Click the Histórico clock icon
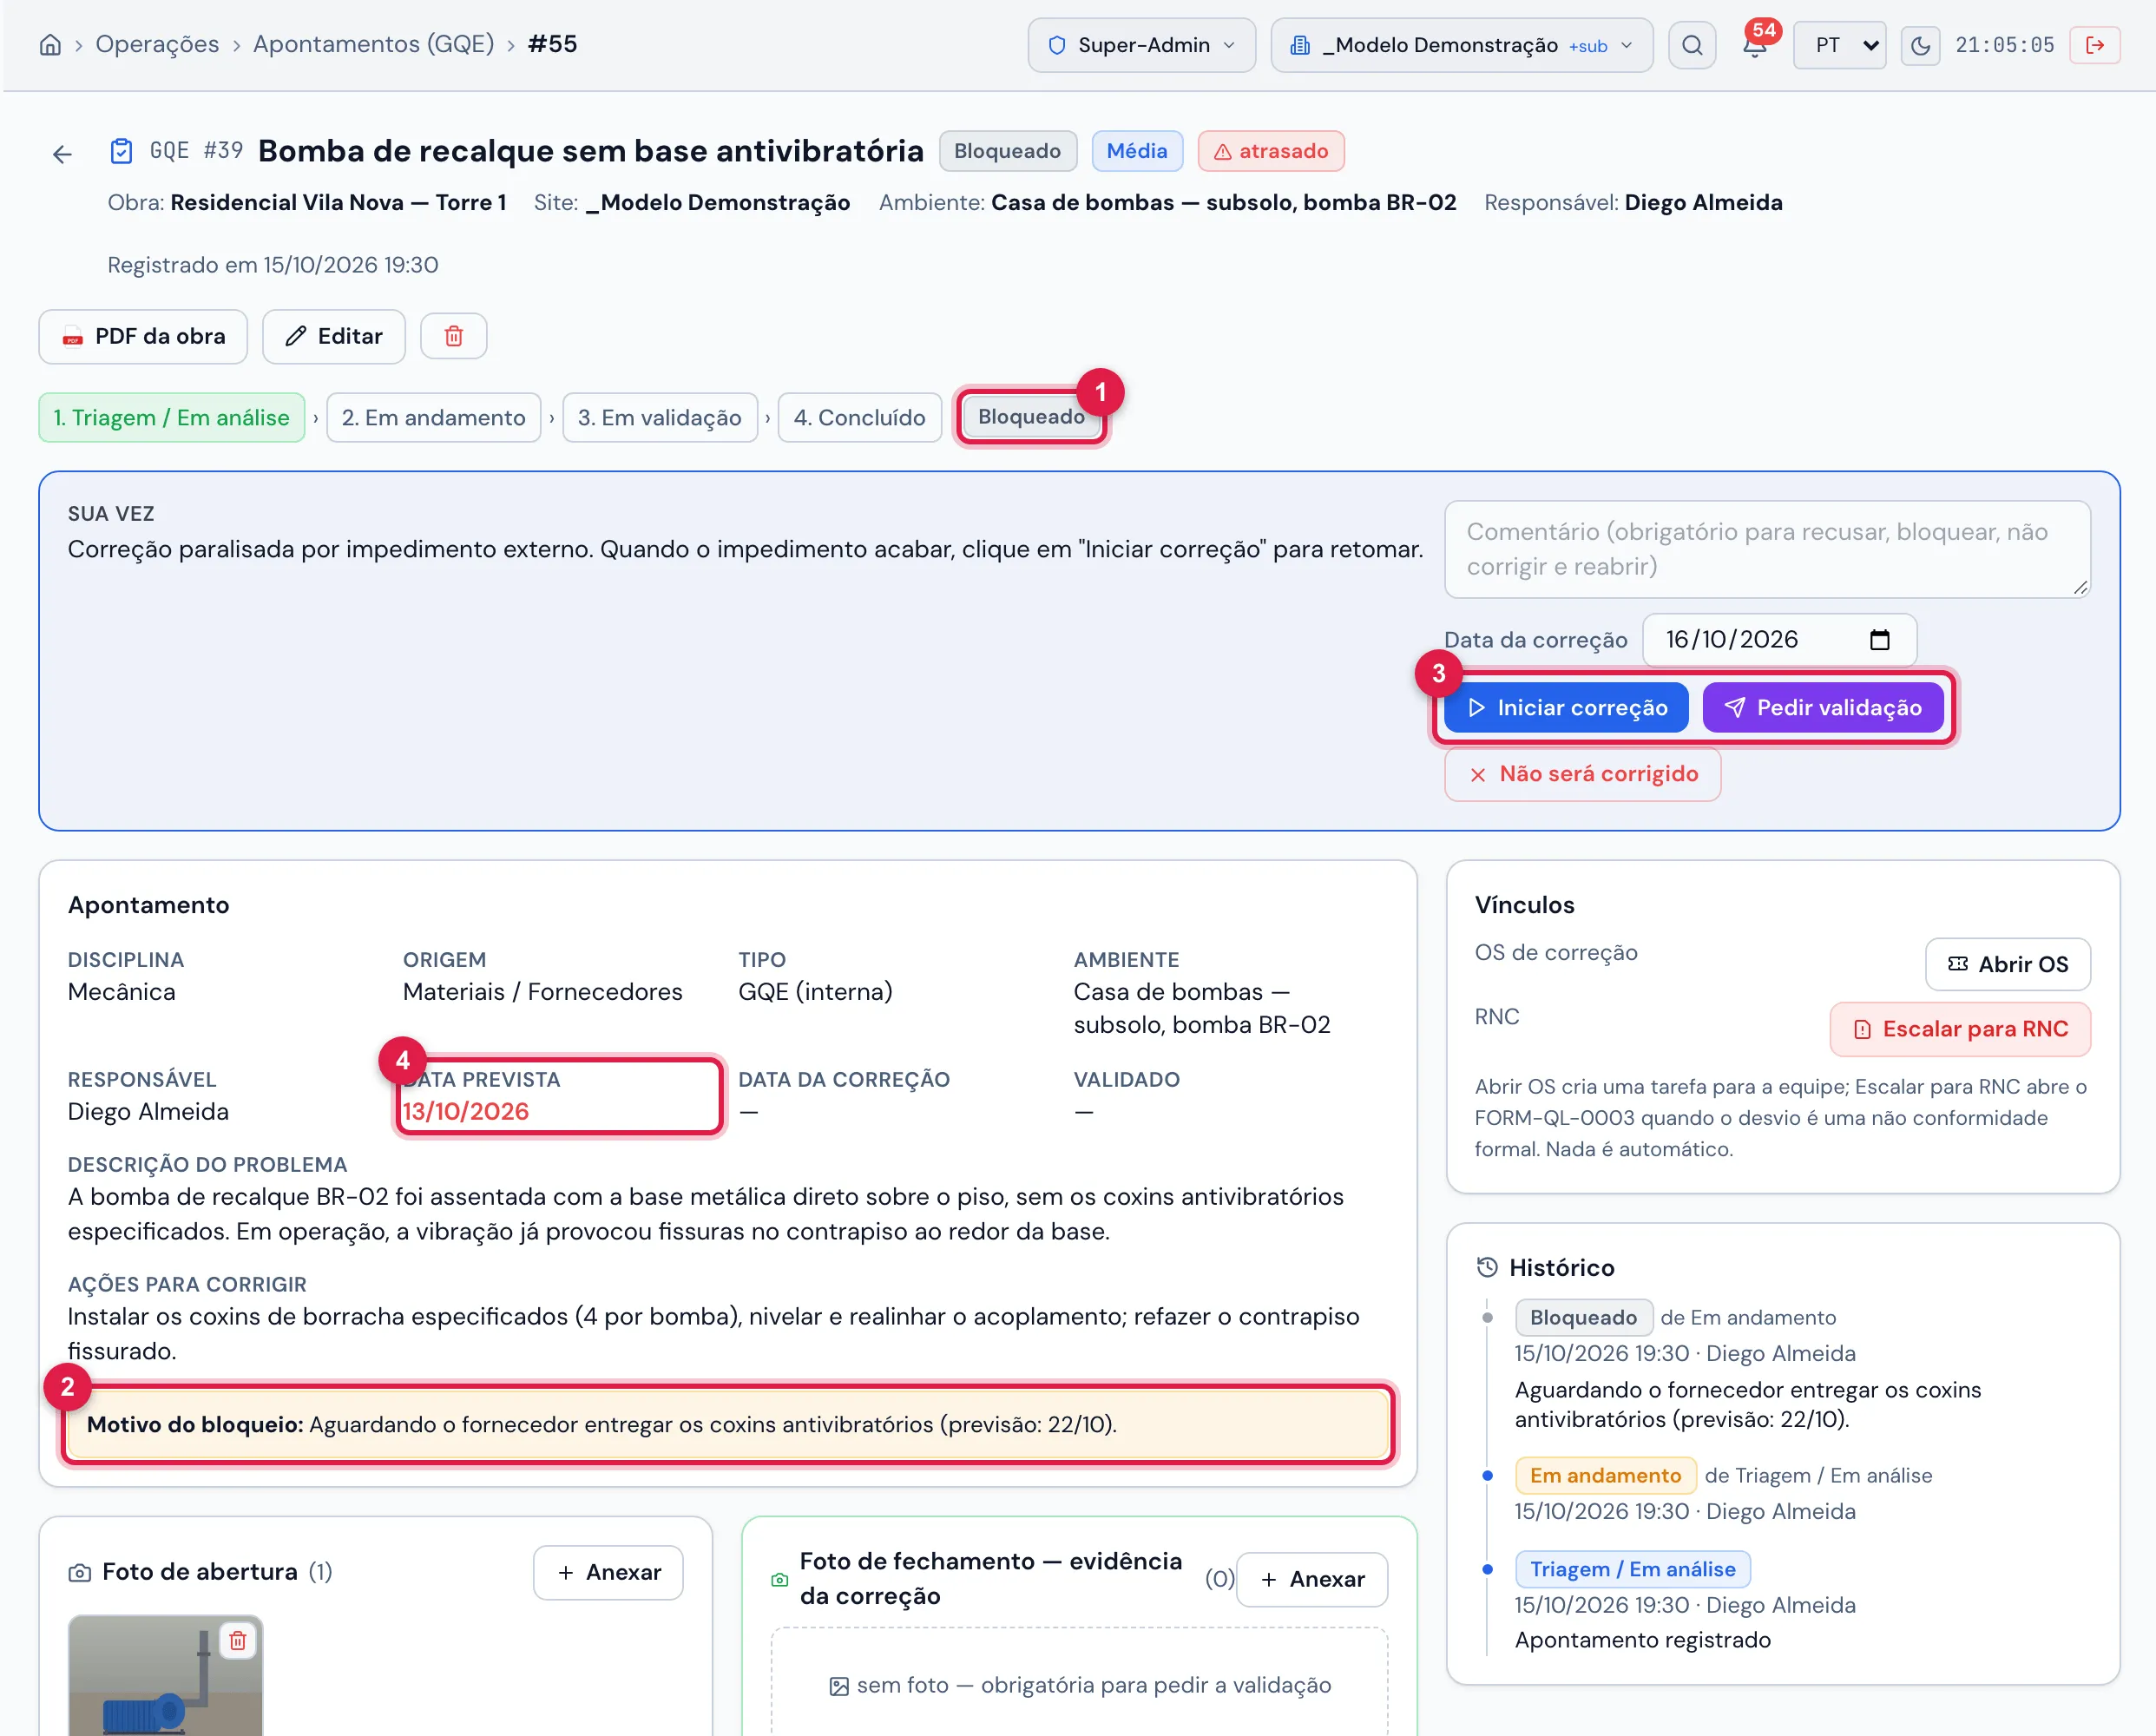Image resolution: width=2156 pixels, height=1736 pixels. point(1487,1267)
